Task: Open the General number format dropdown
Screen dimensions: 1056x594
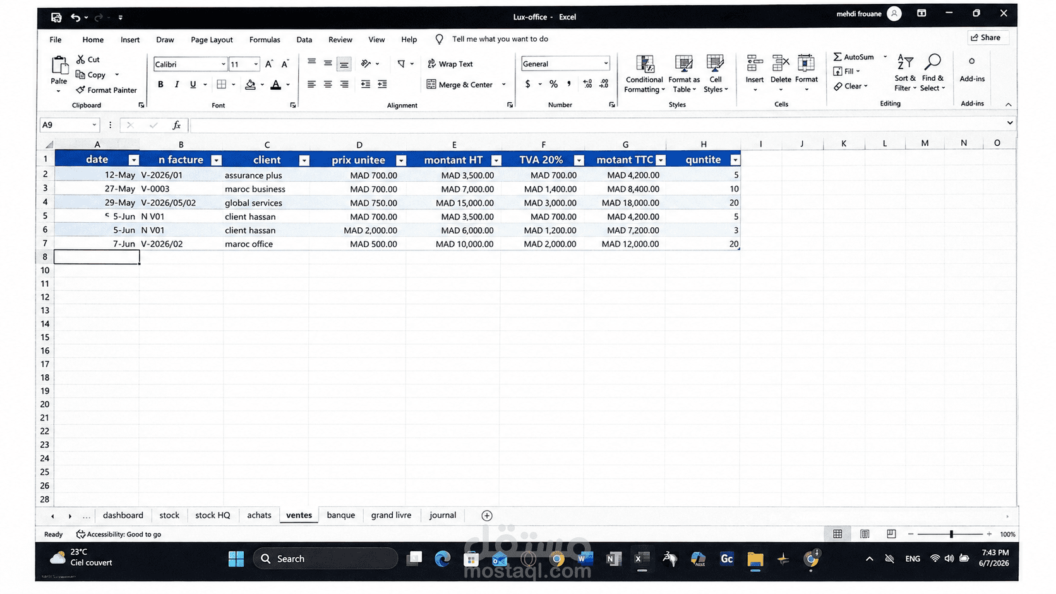Action: coord(606,64)
